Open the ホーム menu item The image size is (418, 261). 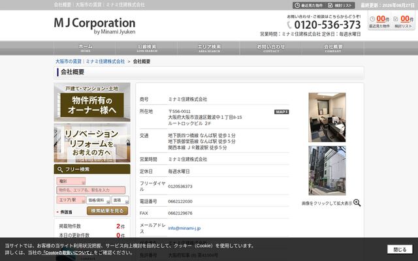pyautogui.click(x=85, y=48)
